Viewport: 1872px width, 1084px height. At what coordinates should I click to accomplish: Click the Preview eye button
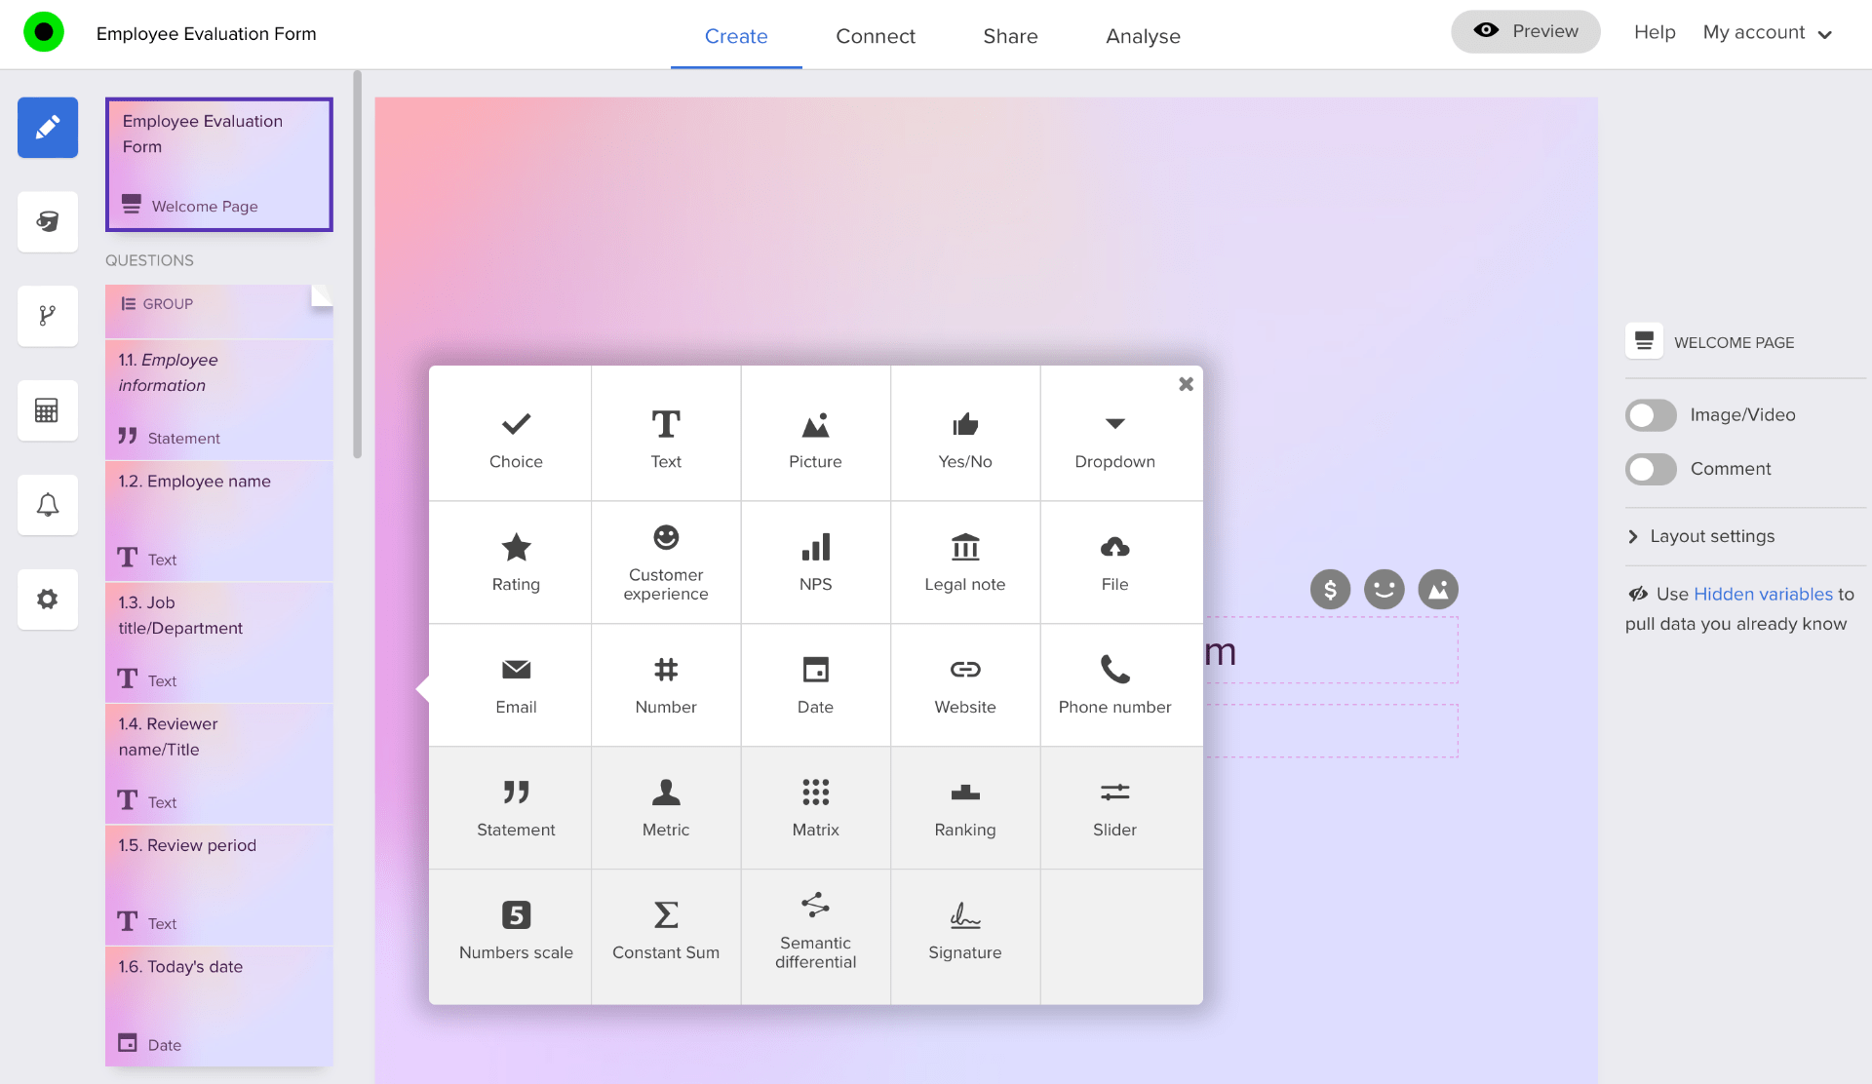click(1525, 31)
